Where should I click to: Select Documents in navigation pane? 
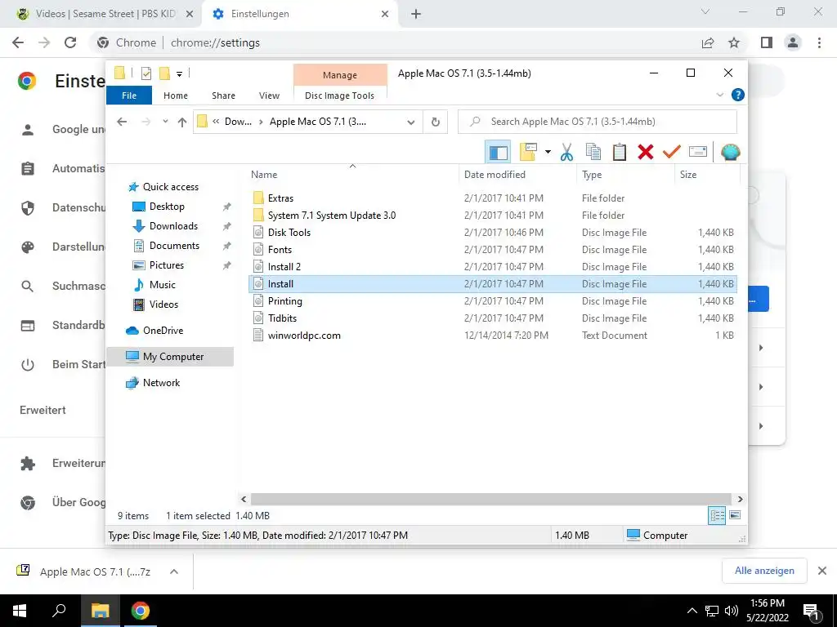174,246
